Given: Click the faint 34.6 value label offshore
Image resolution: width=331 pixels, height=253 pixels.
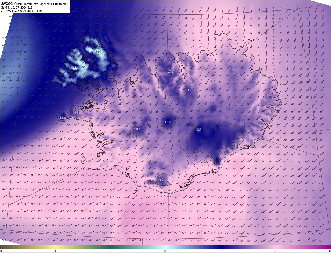Looking at the screenshot, I should (125, 224).
